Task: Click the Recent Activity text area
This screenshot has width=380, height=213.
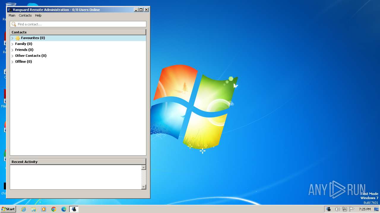Action: point(76,177)
